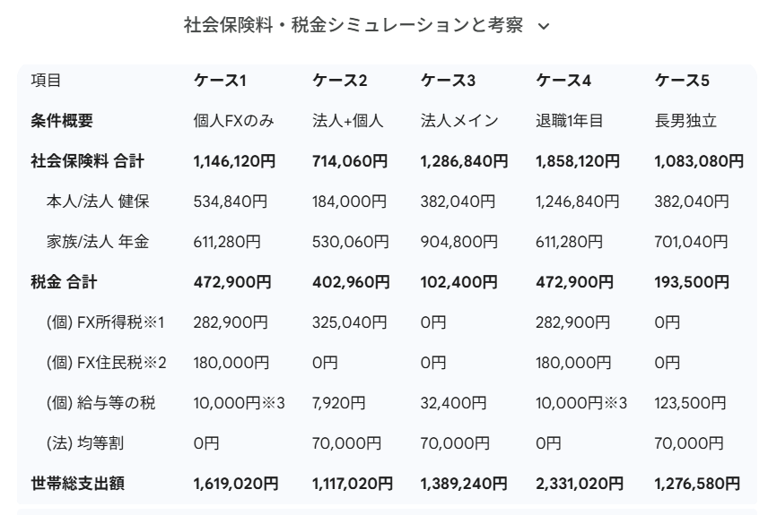Click the 社会保険料 合計 row label
Viewport: 768px width, 515px height.
tap(87, 161)
